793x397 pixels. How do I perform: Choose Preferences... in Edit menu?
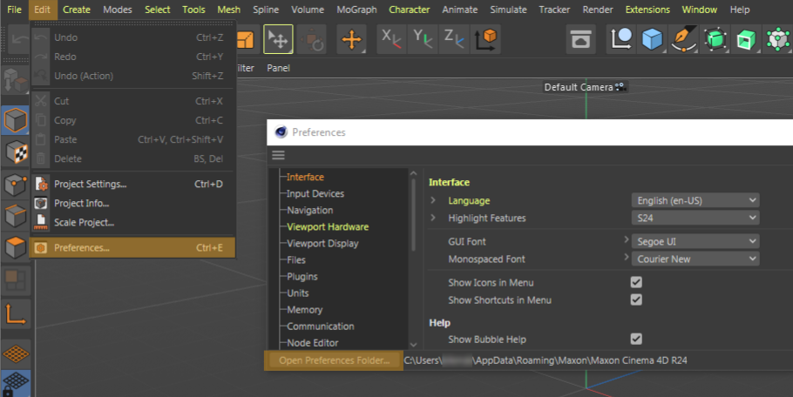point(133,247)
